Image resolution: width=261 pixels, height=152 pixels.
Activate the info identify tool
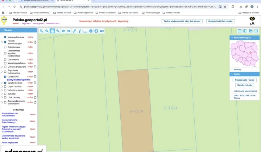coord(80,31)
